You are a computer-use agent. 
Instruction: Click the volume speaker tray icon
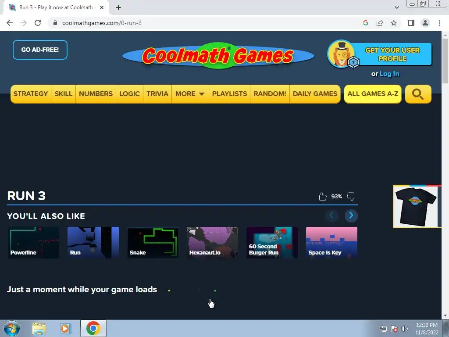pyautogui.click(x=404, y=329)
